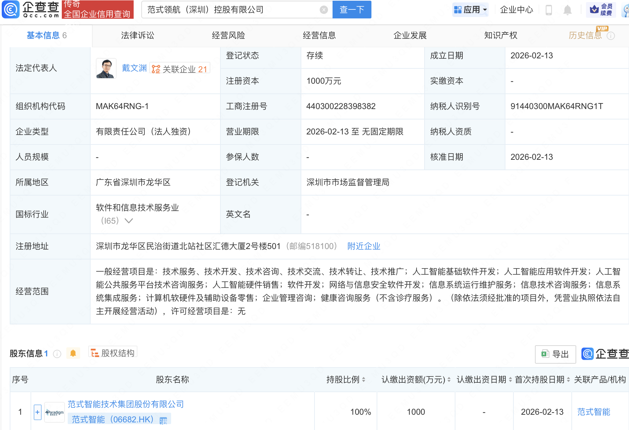
Task: Subscribe via the orange bell next to 股东信息
Action: [73, 353]
